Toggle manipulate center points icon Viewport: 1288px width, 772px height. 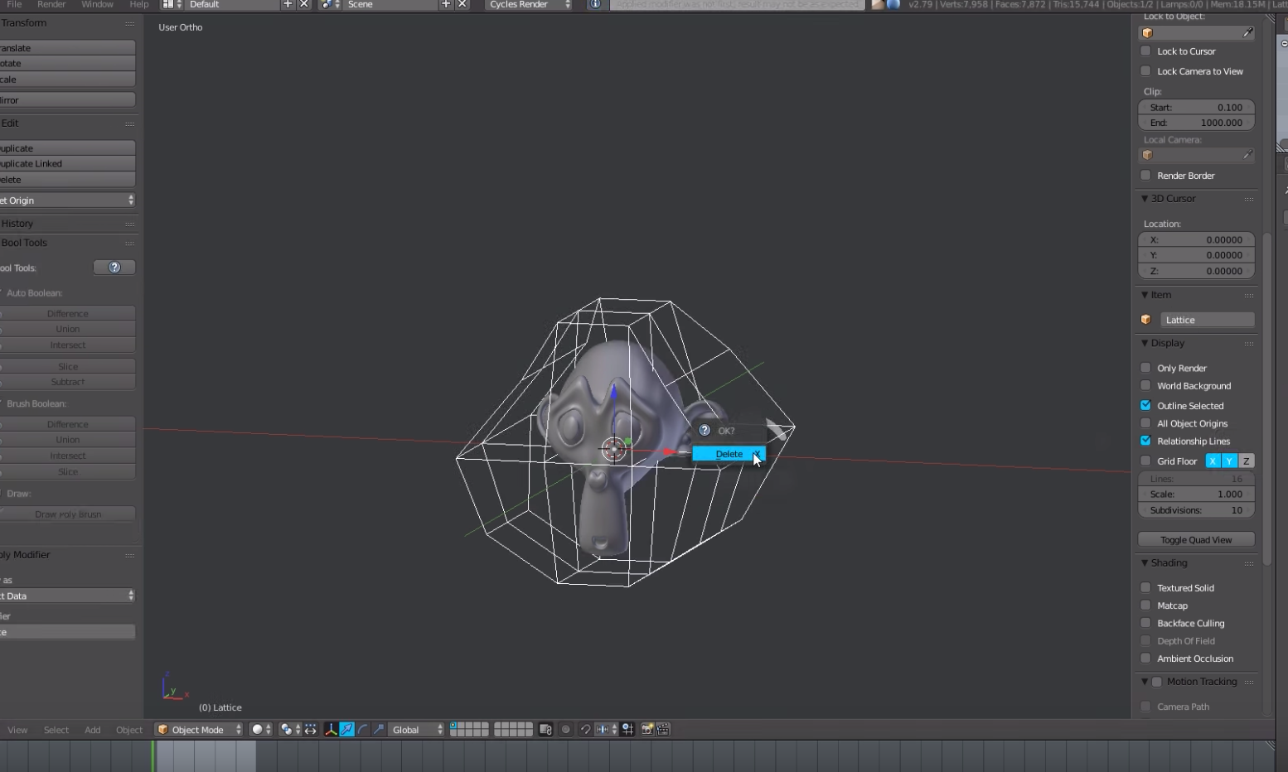[x=311, y=730]
